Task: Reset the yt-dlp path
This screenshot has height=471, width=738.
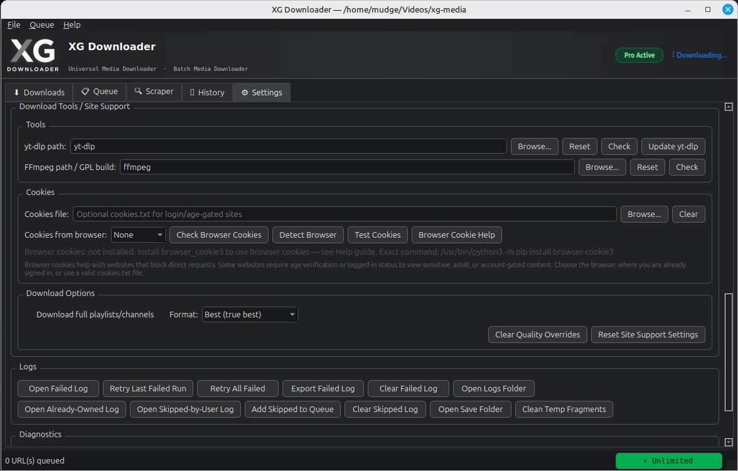Action: [579, 146]
